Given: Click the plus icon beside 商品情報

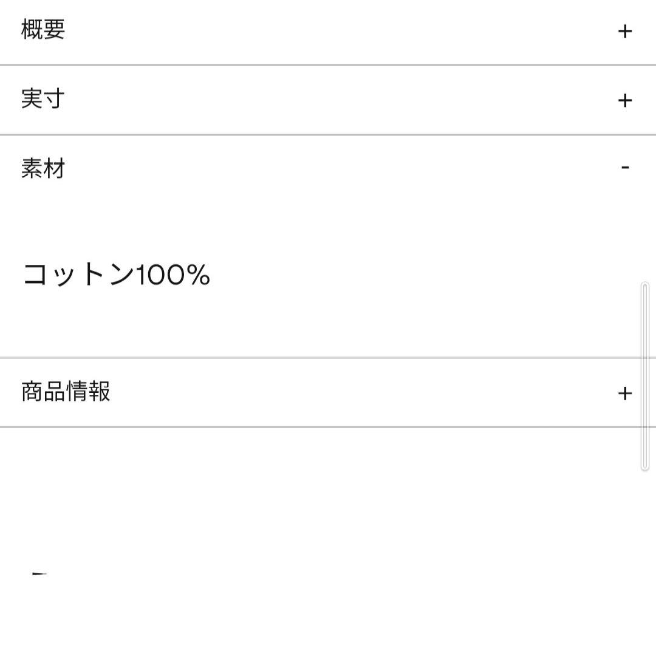Looking at the screenshot, I should [624, 394].
